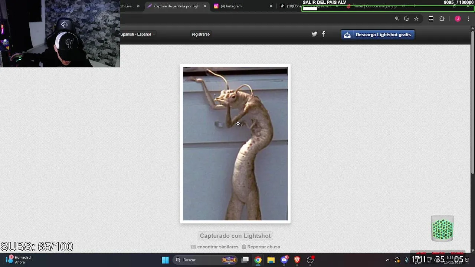Click the scrollbar down arrow

(x=472, y=251)
